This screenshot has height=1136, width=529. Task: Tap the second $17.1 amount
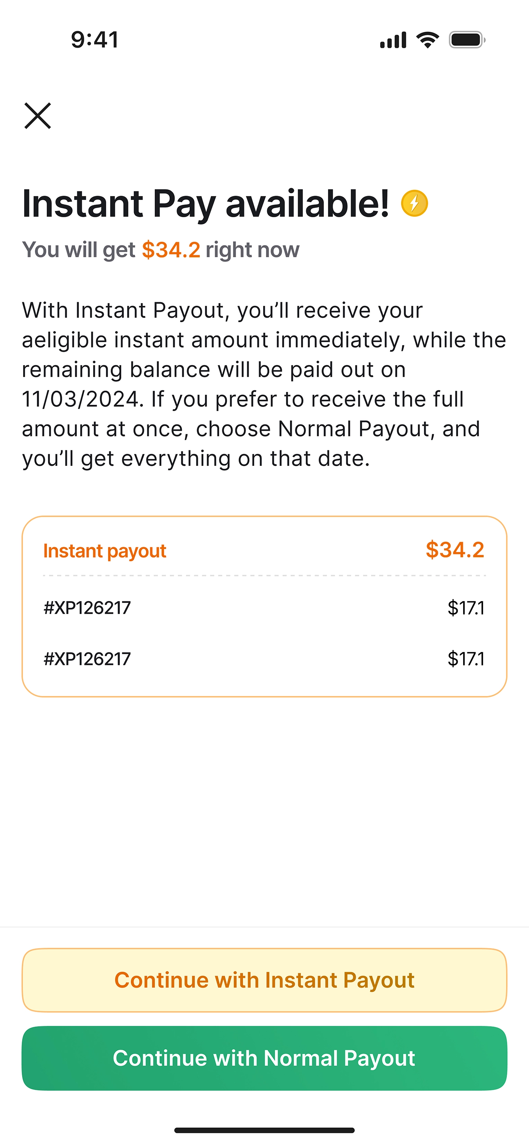pos(466,659)
